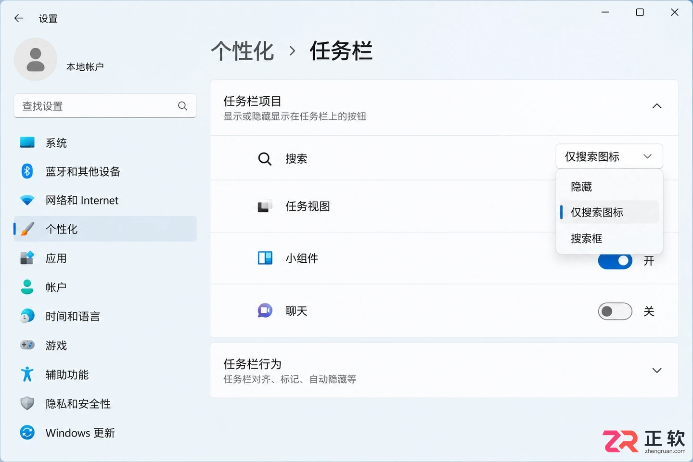Click the 聊天 chat camera icon
The width and height of the screenshot is (693, 462).
265,310
